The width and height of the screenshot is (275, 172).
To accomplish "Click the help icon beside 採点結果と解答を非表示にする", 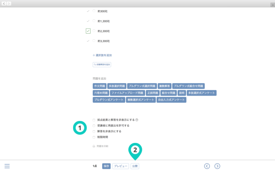I will click(137, 120).
